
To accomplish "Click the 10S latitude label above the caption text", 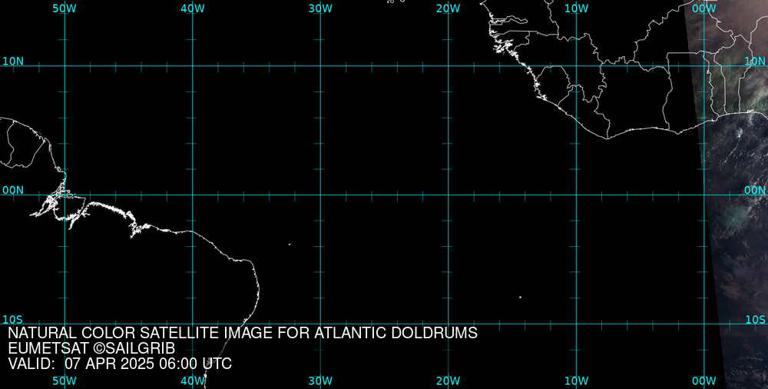I will pyautogui.click(x=13, y=320).
